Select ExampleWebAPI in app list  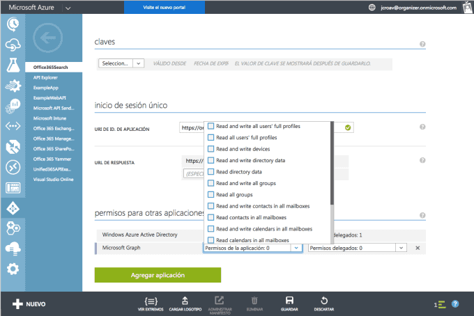(49, 97)
